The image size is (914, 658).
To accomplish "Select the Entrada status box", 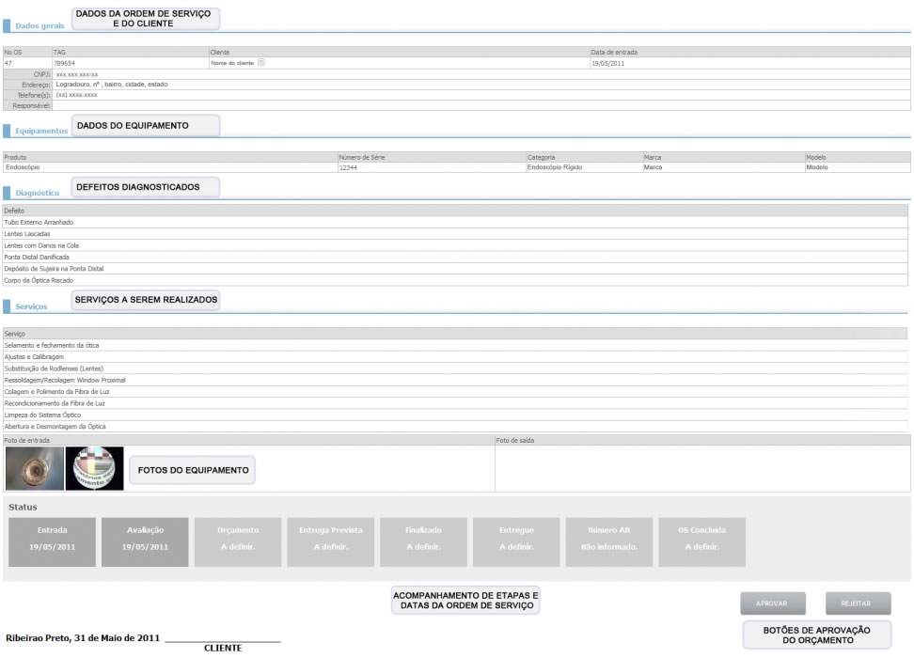I will pyautogui.click(x=52, y=541).
